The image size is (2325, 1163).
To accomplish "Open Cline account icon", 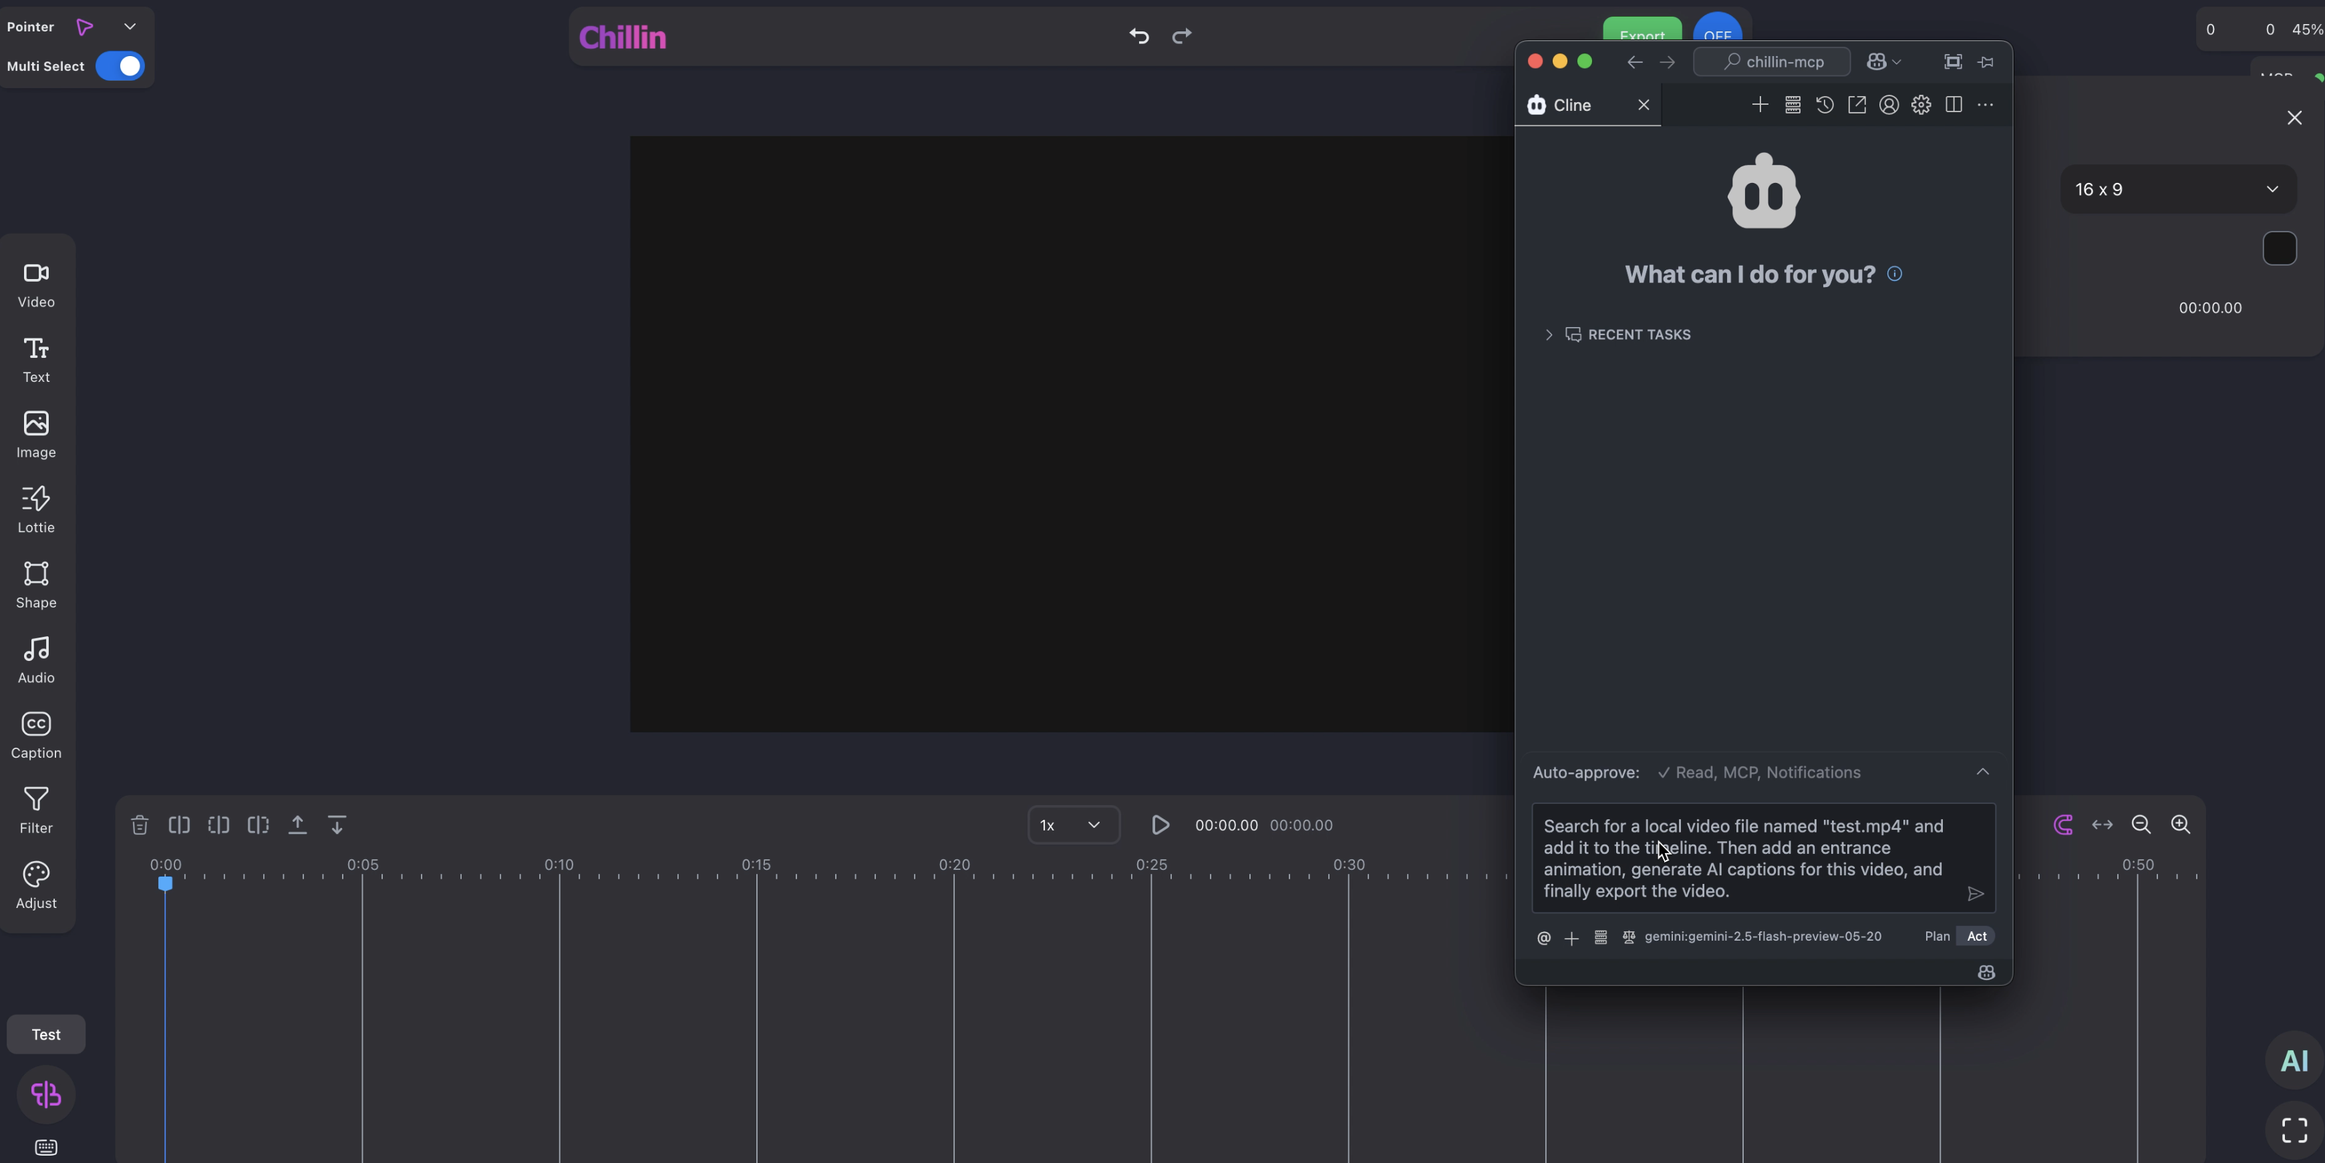I will [1889, 105].
